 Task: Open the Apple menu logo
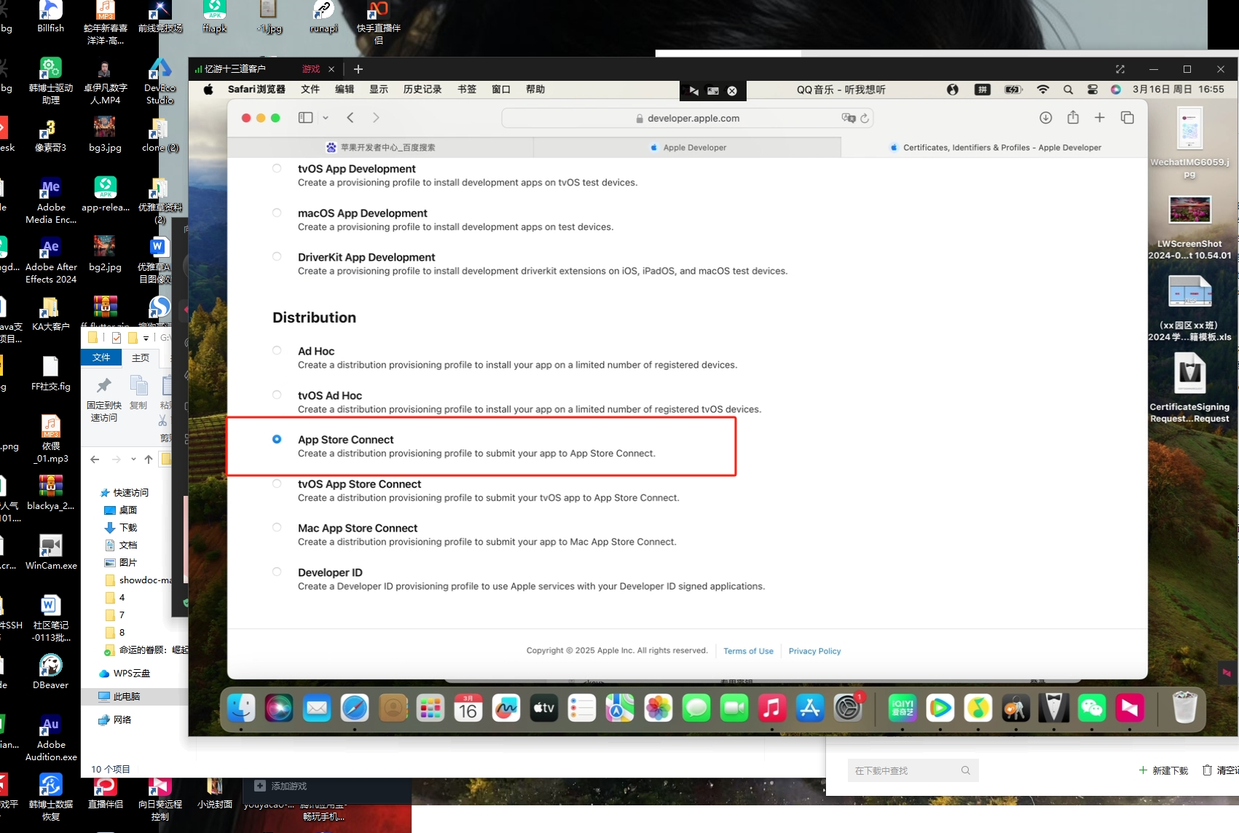(x=208, y=89)
